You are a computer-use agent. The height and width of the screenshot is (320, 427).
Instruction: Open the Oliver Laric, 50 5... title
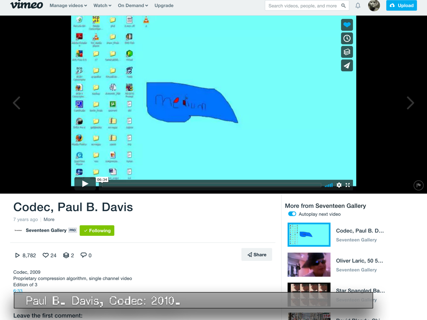click(359, 261)
